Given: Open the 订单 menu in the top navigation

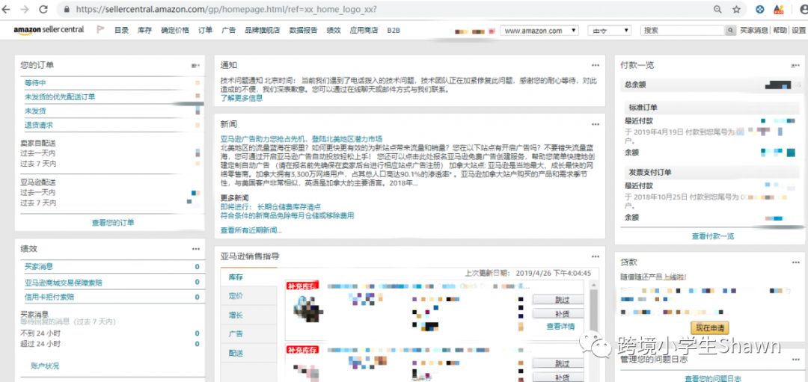Looking at the screenshot, I should coord(205,31).
